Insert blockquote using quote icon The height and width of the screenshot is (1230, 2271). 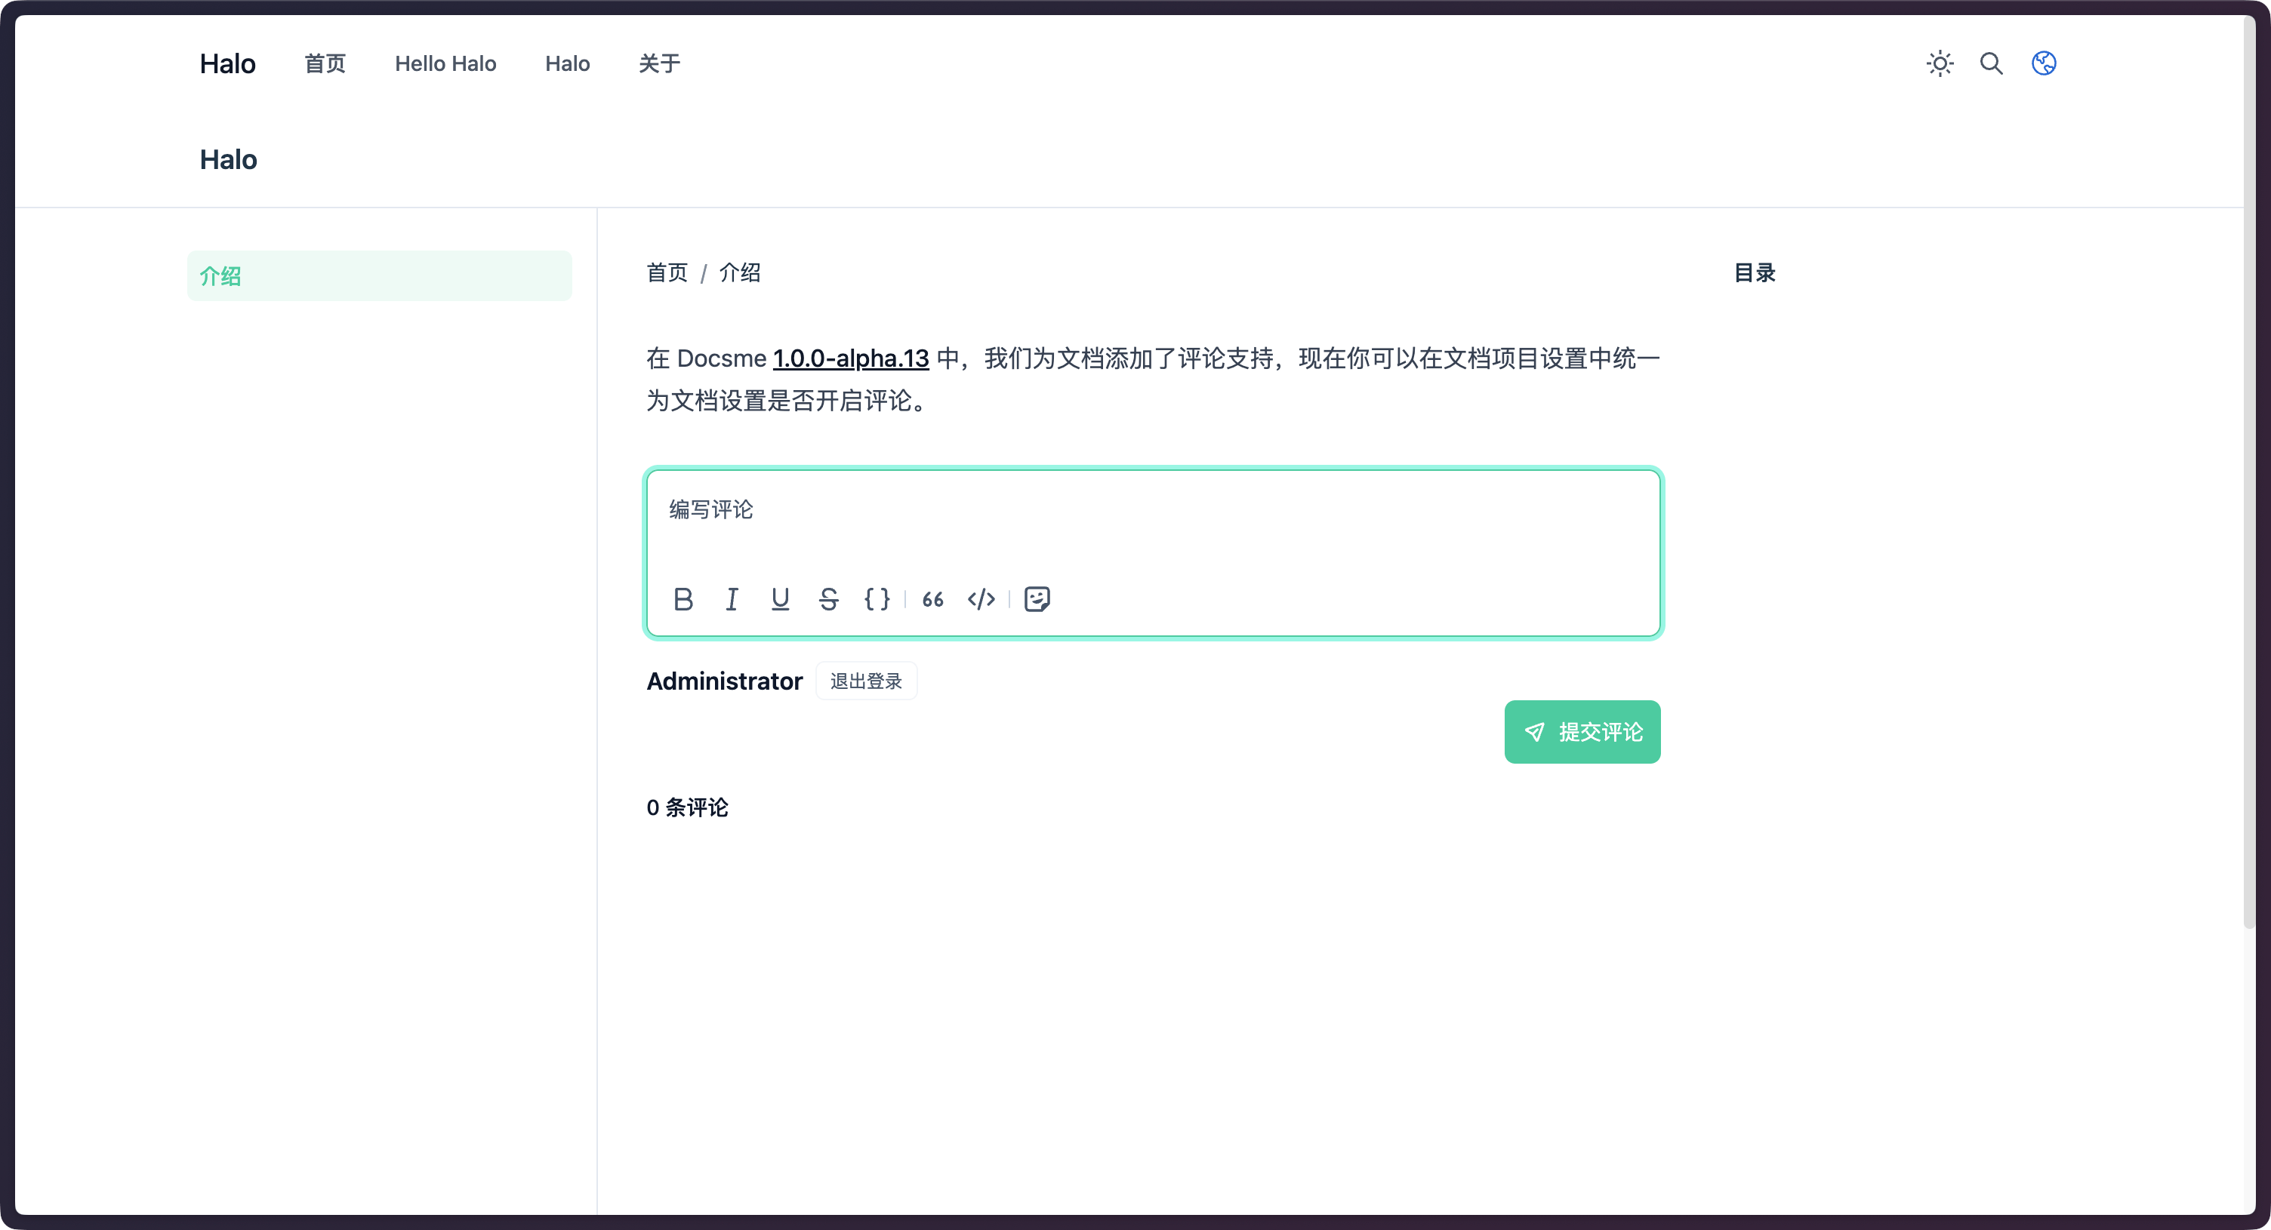click(x=932, y=599)
